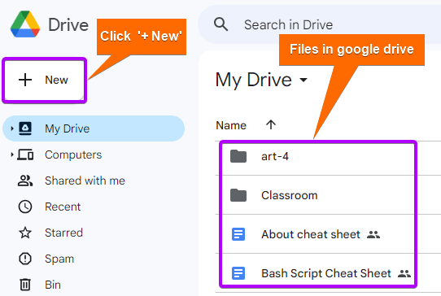This screenshot has height=296, width=441.
Task: Select the About cheat sheet file name
Action: coord(311,234)
